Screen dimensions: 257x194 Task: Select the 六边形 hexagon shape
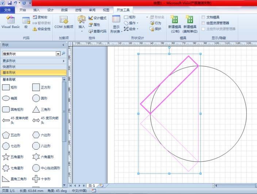point(41,135)
